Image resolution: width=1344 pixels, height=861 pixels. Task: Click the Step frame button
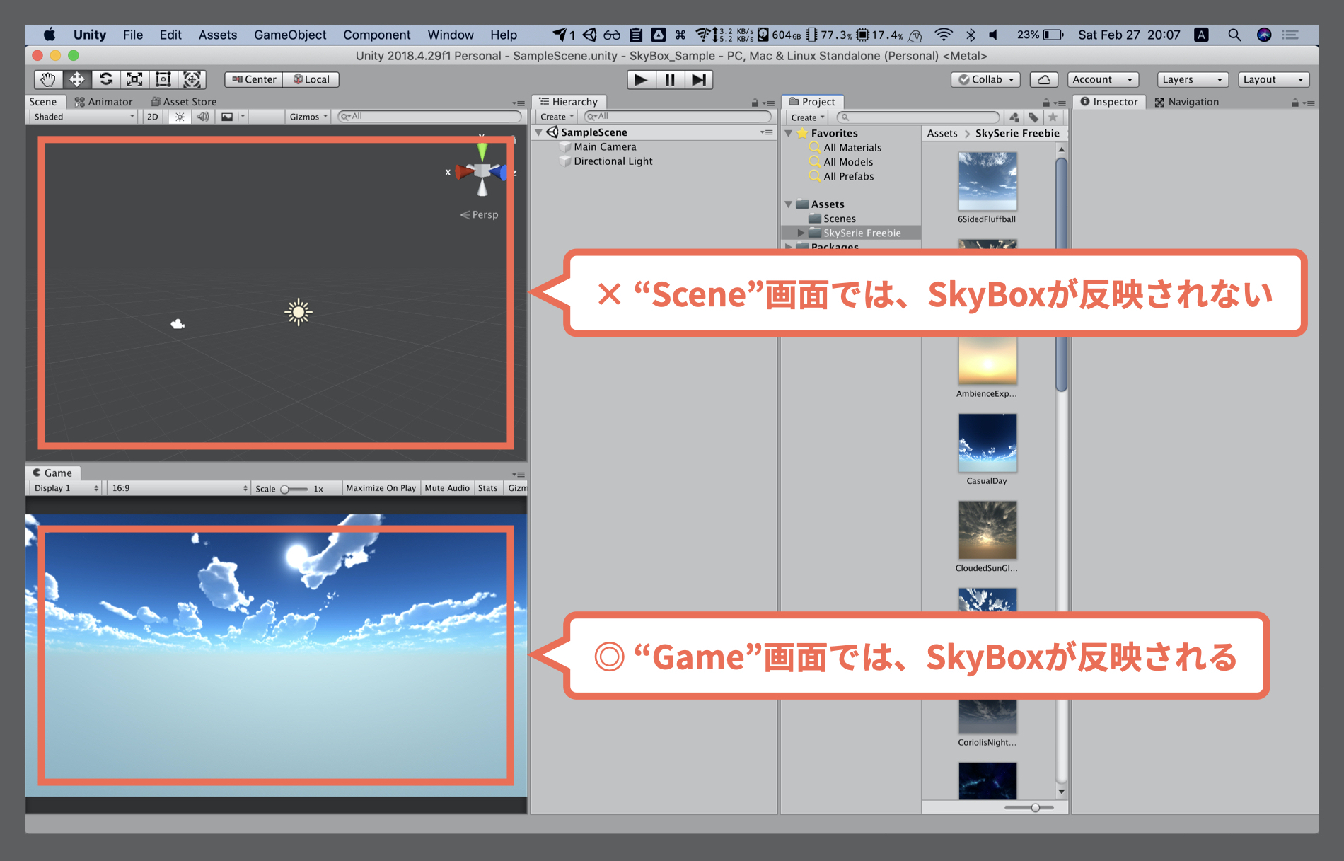coord(699,79)
